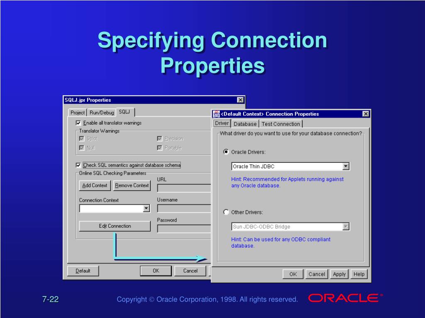425x318 pixels.
Task: Click the Online SQL Checking Parameters label
Action: (112, 173)
